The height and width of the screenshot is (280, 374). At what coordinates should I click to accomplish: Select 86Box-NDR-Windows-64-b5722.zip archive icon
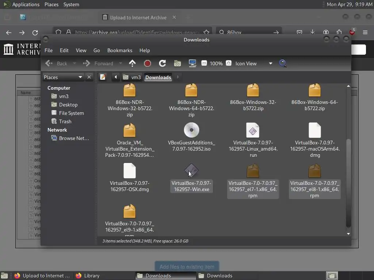(x=191, y=91)
